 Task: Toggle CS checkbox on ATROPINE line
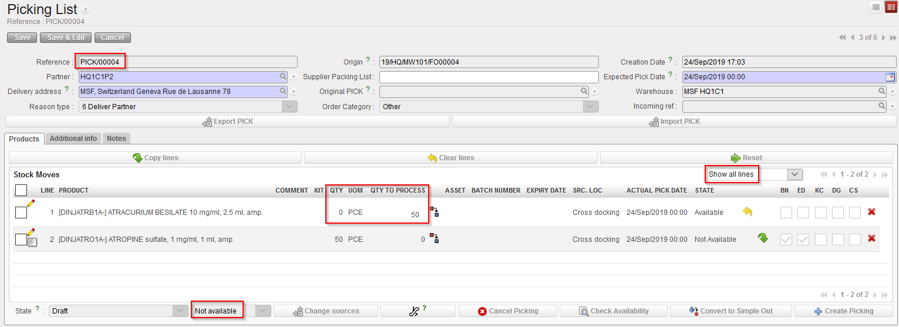[855, 239]
